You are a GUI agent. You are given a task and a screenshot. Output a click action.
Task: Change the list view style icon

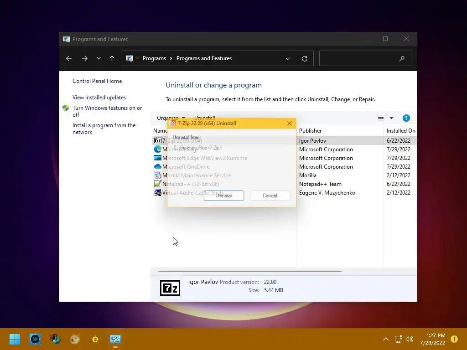(381, 118)
